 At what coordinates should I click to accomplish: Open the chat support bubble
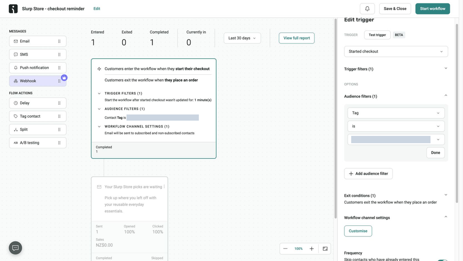pyautogui.click(x=15, y=248)
